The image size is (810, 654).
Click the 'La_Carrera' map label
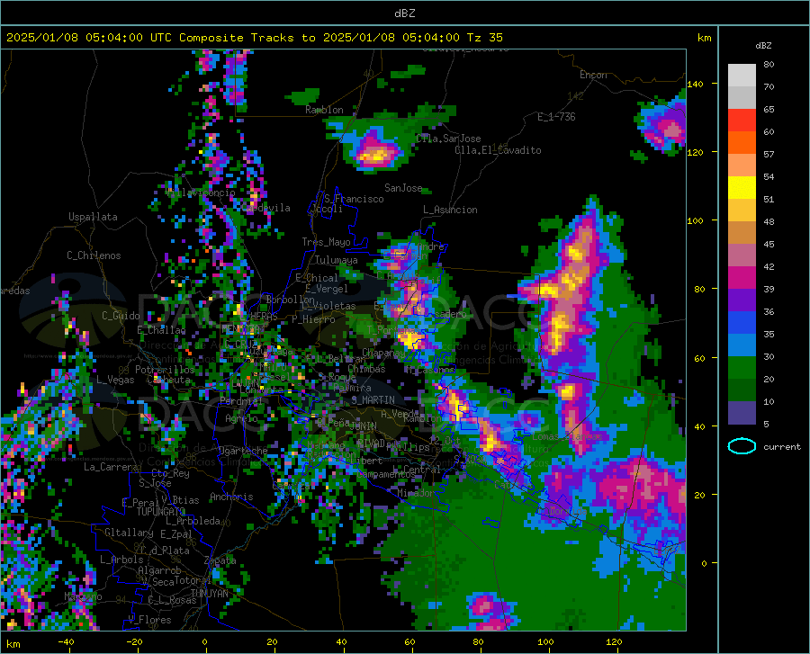click(x=111, y=467)
